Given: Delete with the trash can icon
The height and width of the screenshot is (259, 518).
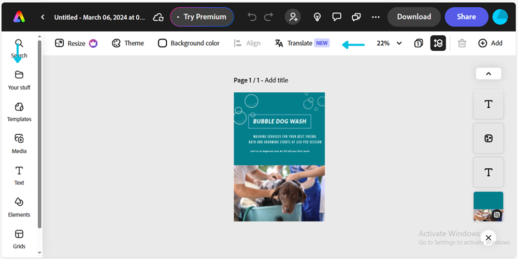Looking at the screenshot, I should [x=462, y=44].
